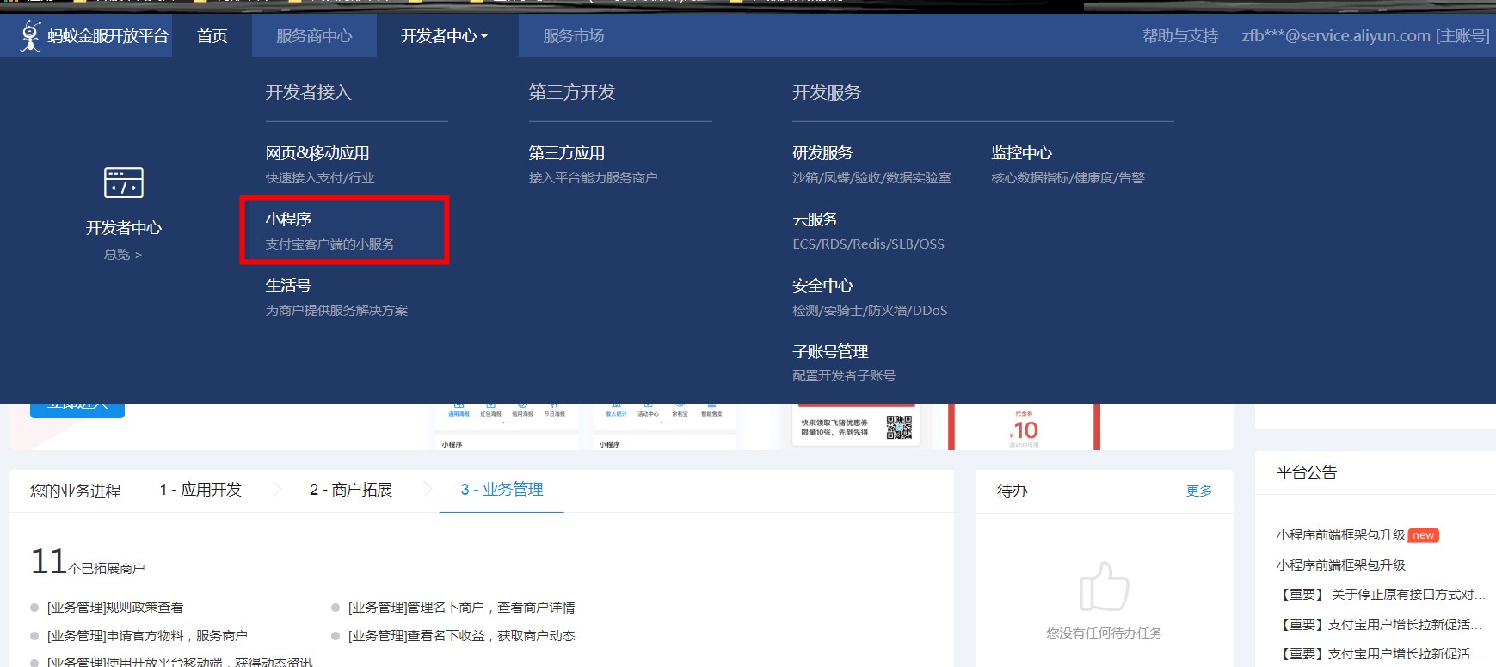Click 您的业务进程 label
The width and height of the screenshot is (1496, 667).
click(x=76, y=491)
